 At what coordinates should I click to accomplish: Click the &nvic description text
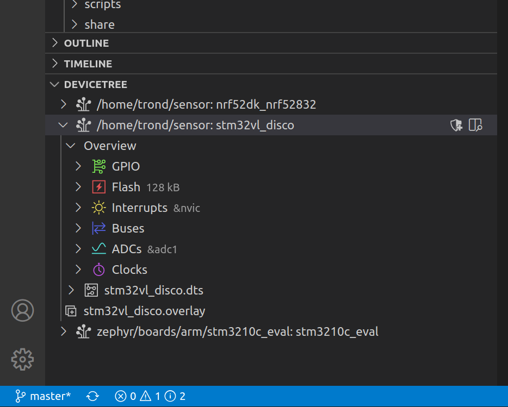tap(187, 208)
